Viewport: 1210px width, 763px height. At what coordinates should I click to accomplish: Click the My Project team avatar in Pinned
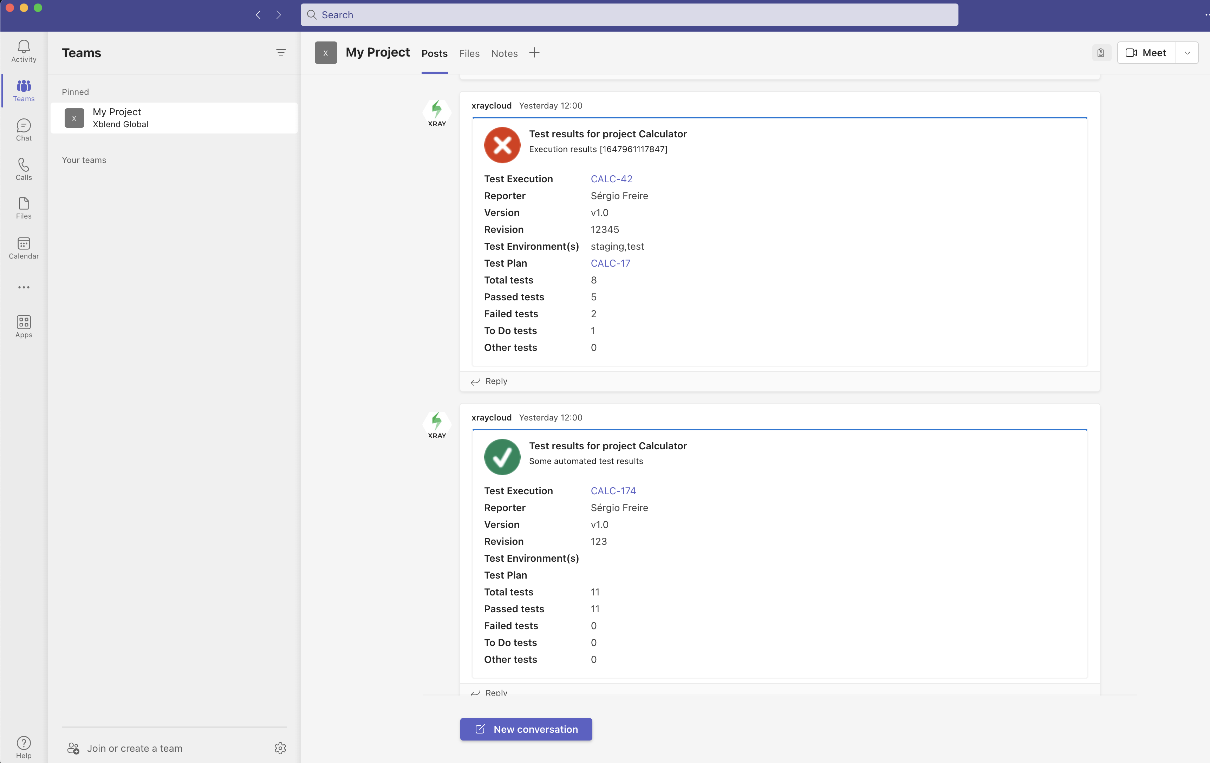[74, 118]
